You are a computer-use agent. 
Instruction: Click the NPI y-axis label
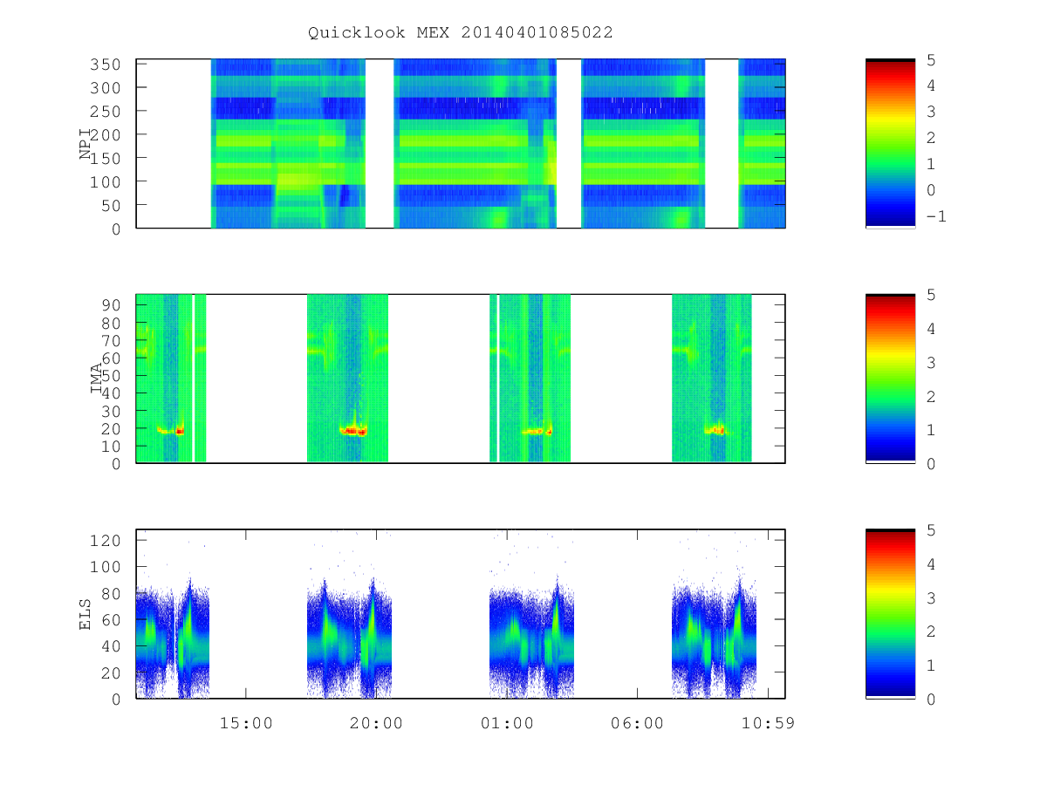tap(86, 144)
